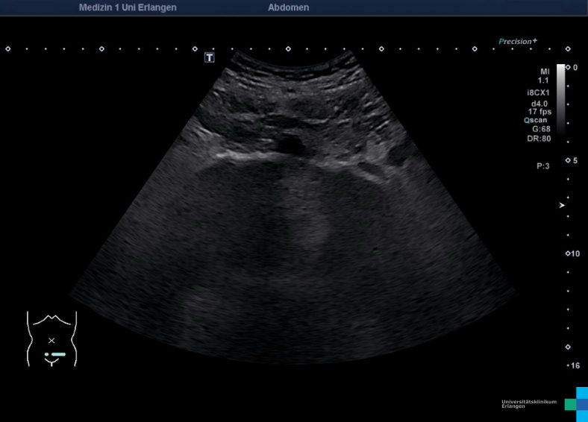Image resolution: width=588 pixels, height=422 pixels.
Task: Click the Qscan indicator label
Action: point(537,120)
